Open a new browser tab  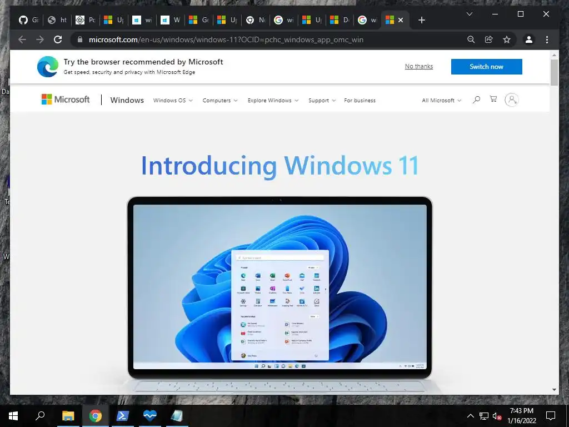pos(421,21)
